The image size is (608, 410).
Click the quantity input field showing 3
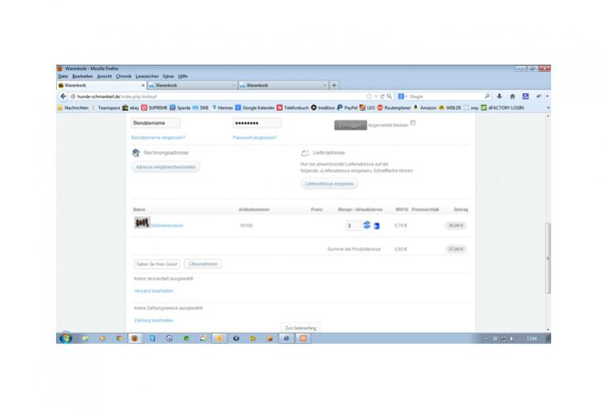(x=353, y=225)
